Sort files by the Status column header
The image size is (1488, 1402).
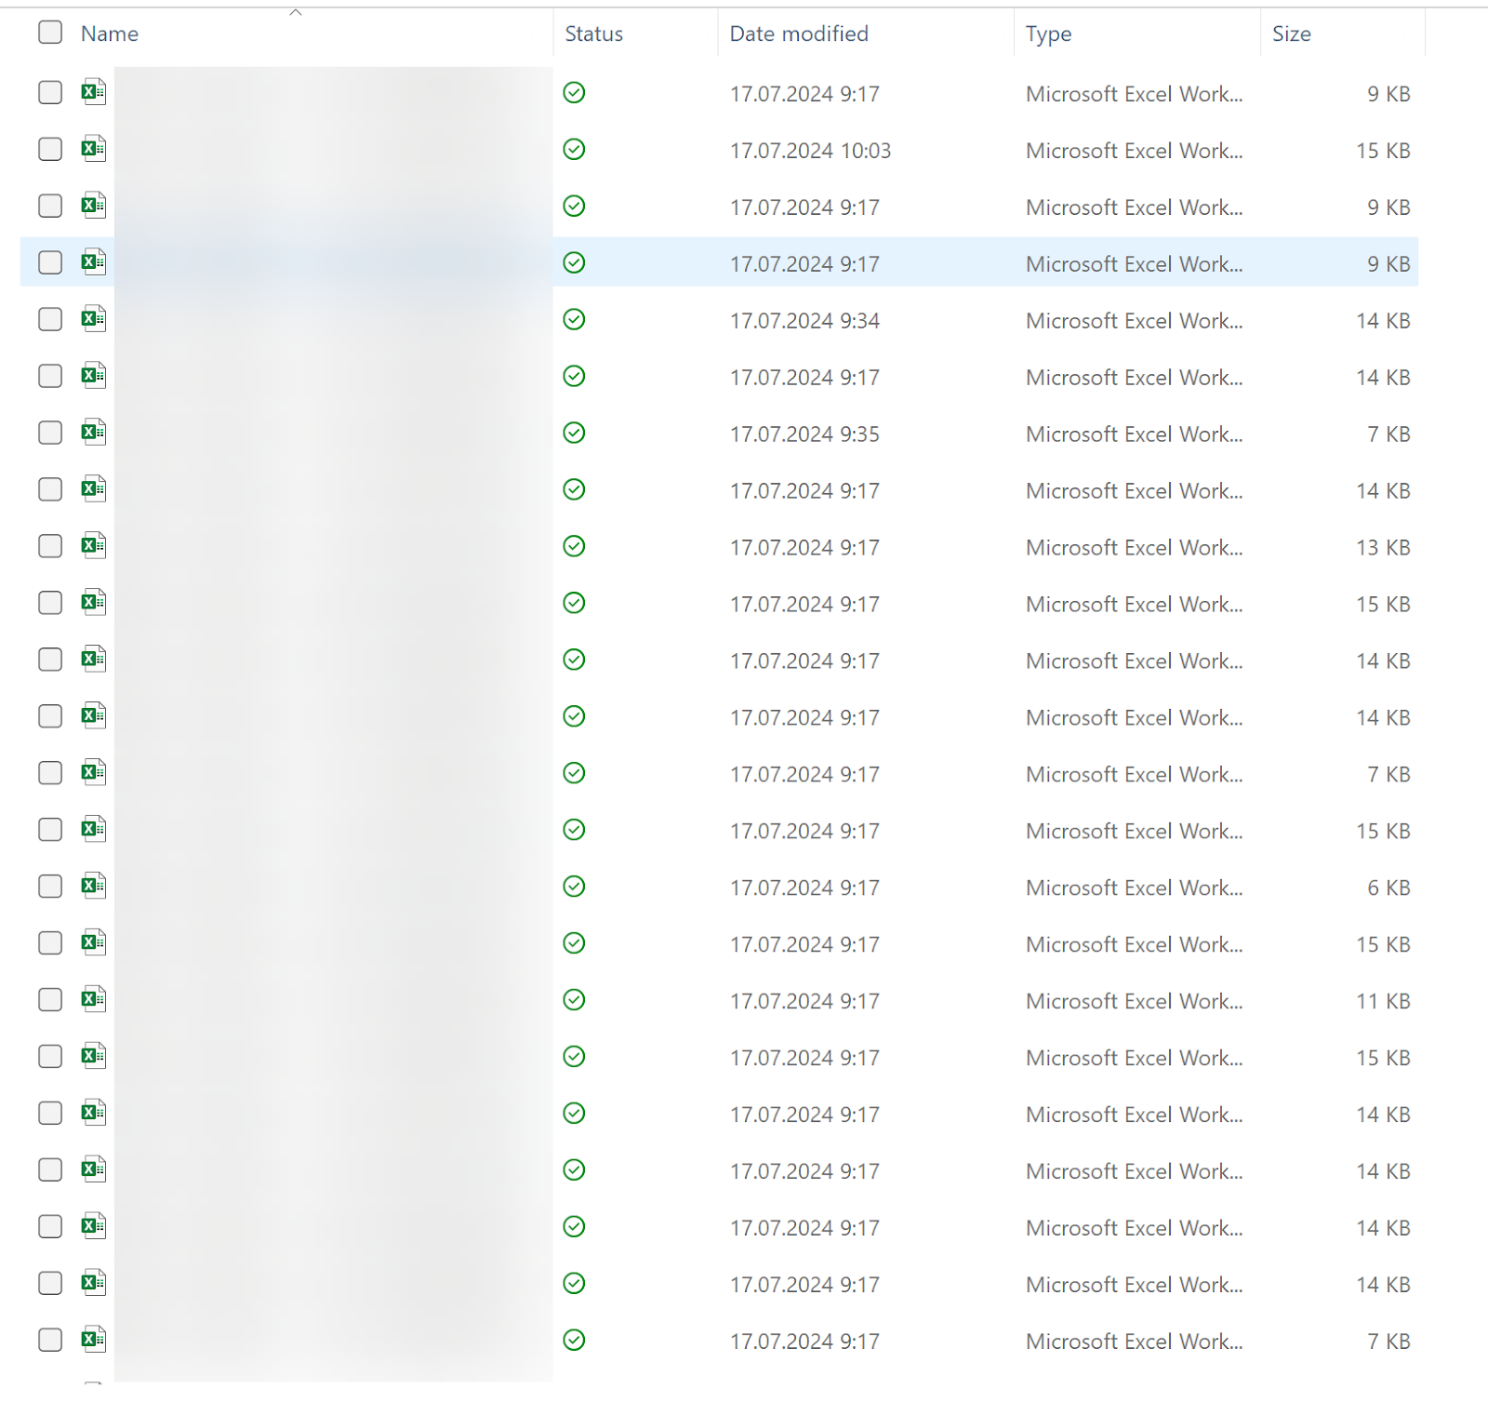point(594,33)
